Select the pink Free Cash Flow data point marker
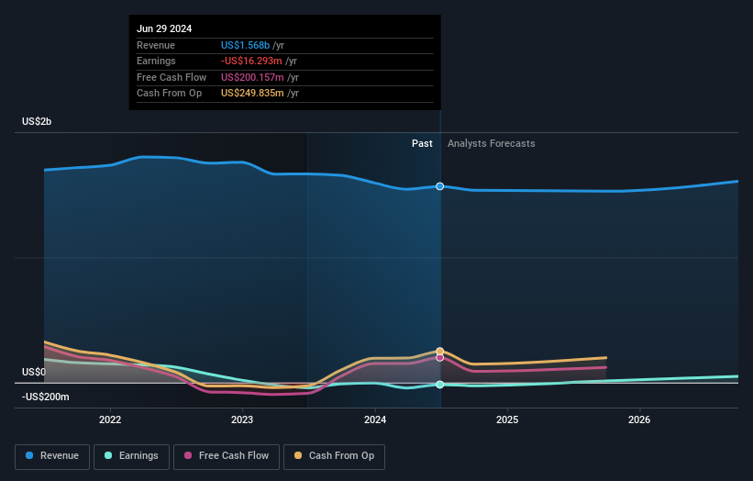 [x=440, y=357]
